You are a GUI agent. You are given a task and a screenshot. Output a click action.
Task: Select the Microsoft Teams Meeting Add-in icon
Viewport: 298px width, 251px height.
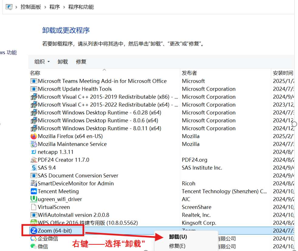pos(34,81)
